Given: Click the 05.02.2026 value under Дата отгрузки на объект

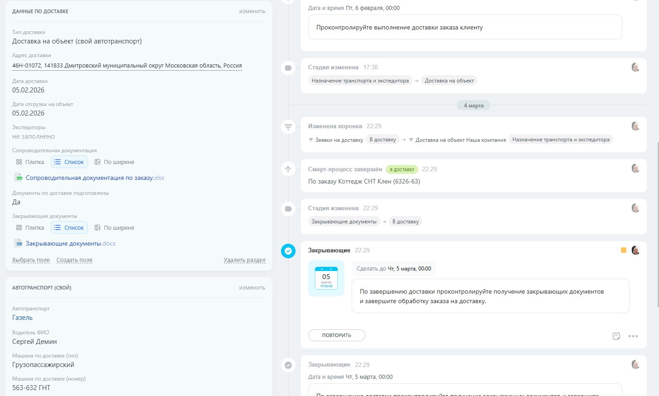Looking at the screenshot, I should coord(28,113).
